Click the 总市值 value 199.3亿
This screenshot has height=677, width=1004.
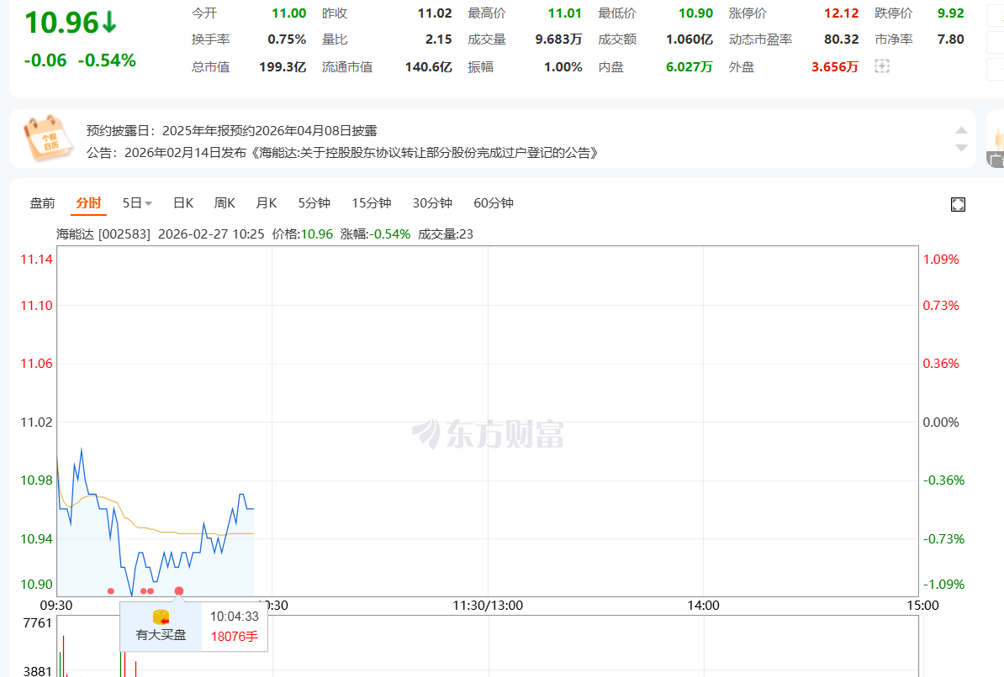(x=283, y=67)
